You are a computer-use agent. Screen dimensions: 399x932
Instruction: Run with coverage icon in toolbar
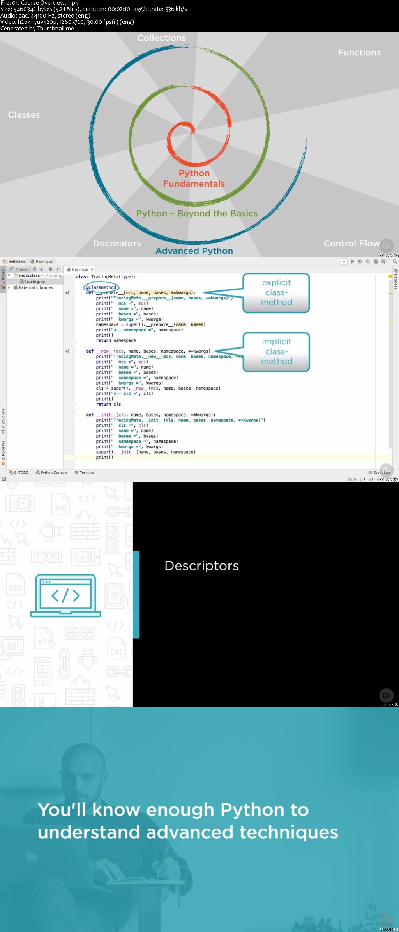point(368,261)
